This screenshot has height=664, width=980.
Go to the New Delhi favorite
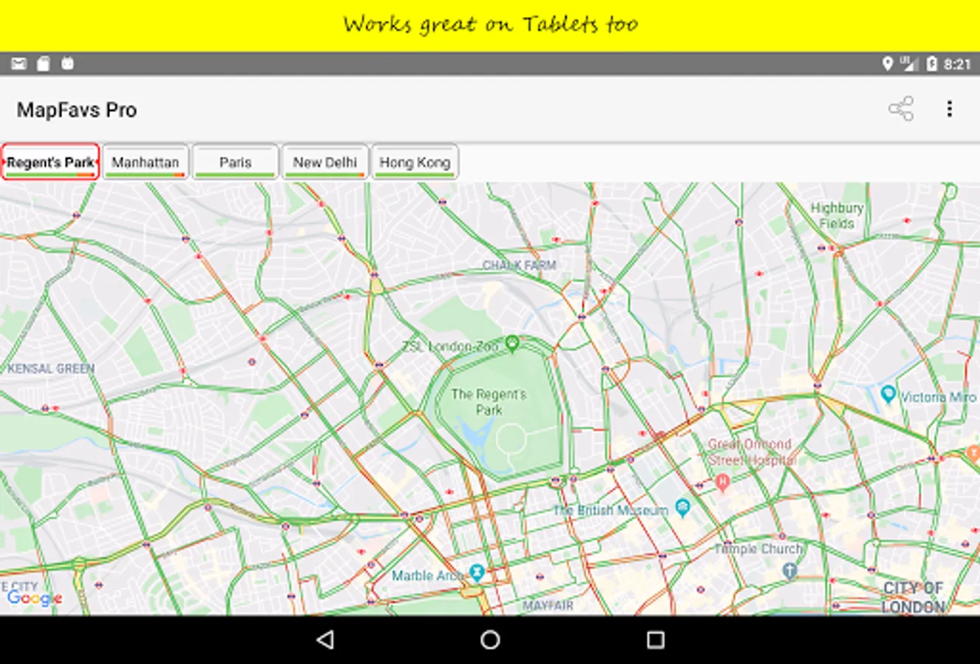325,162
